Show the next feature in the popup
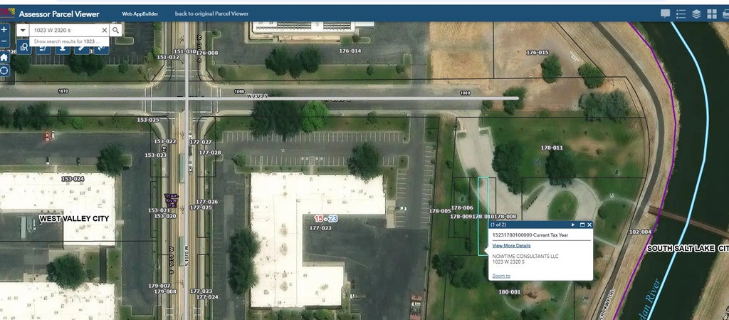The height and width of the screenshot is (320, 729). pyautogui.click(x=574, y=224)
